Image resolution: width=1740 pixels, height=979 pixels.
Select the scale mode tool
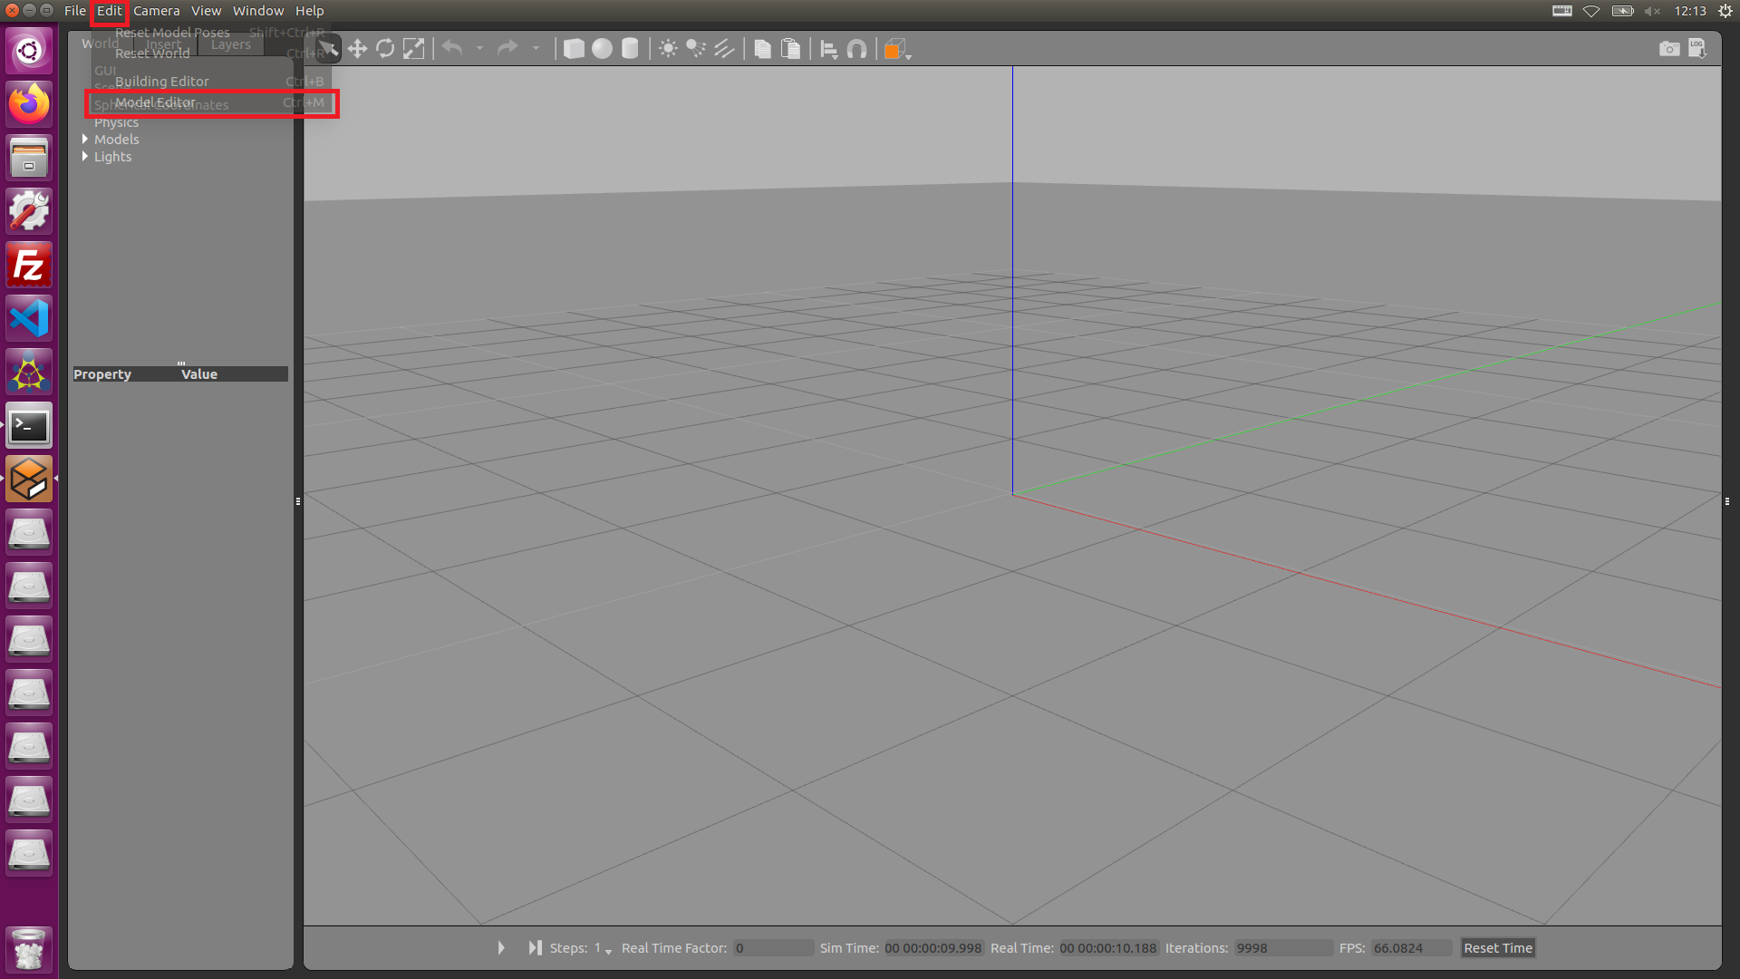(x=413, y=49)
